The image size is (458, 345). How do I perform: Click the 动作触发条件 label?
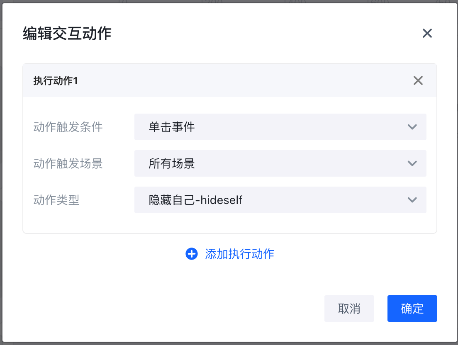pyautogui.click(x=68, y=127)
